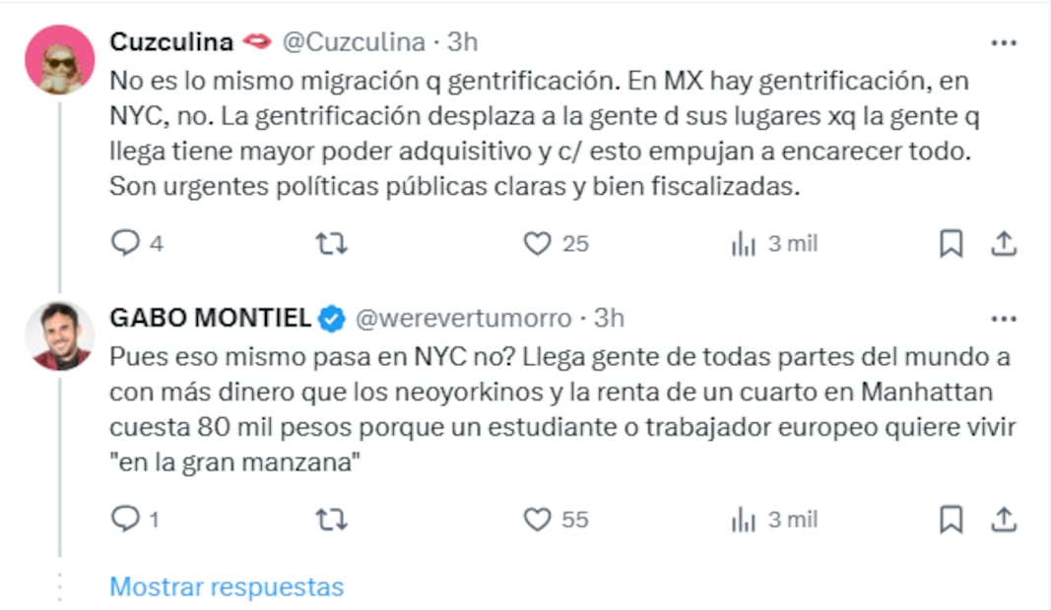View analytics on GABO MONTIEL's tweet
1051x610 pixels.
tap(743, 519)
